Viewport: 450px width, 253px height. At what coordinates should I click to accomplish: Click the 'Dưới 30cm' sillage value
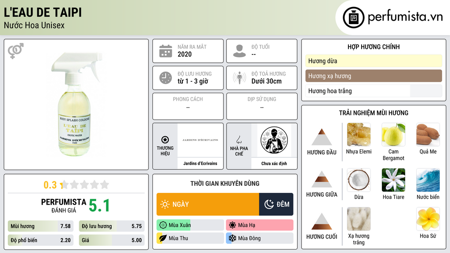(267, 81)
